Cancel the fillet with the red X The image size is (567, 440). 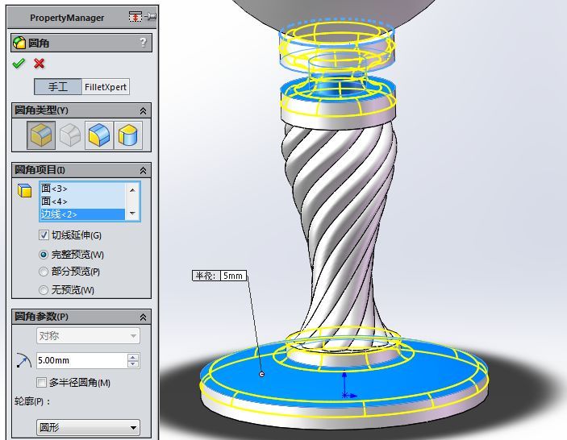39,64
